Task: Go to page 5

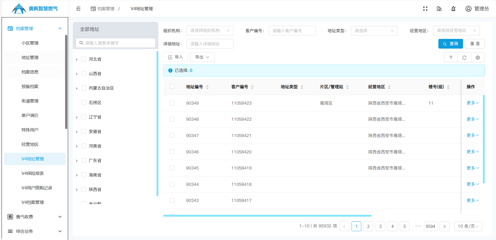Action: tap(405, 226)
